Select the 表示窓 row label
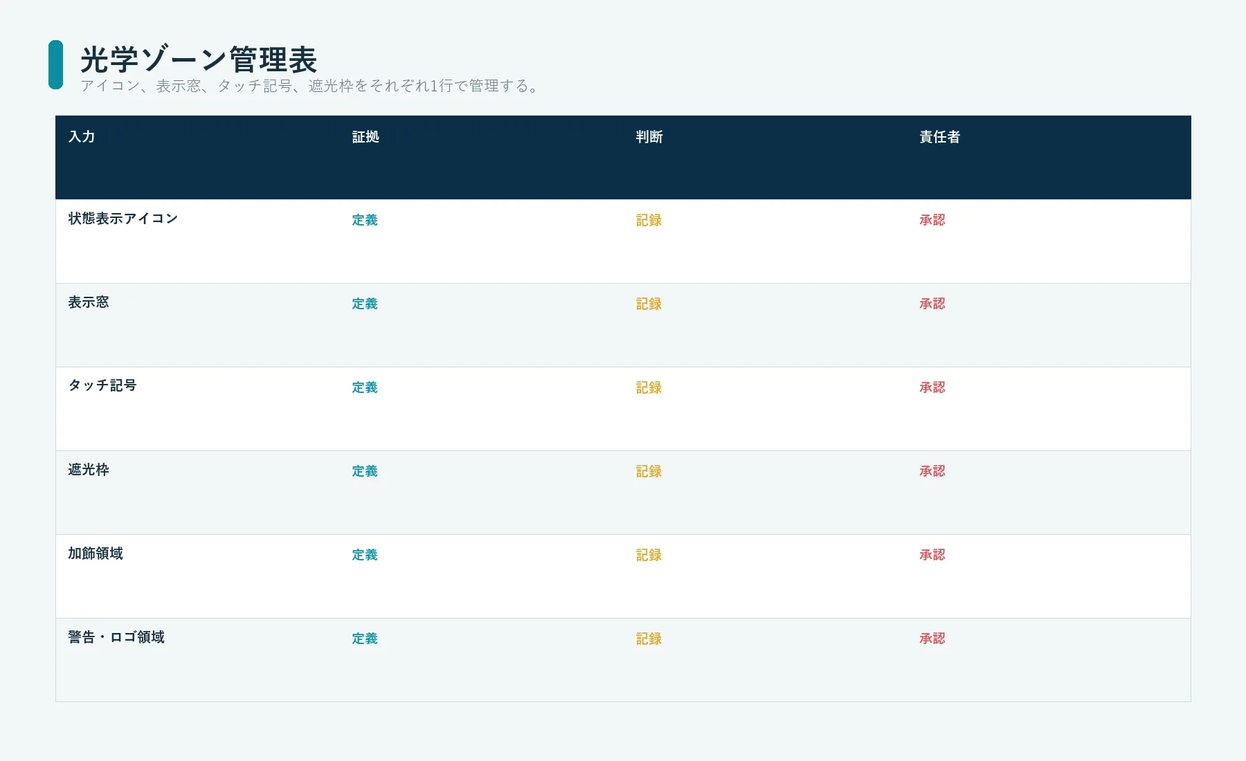The height and width of the screenshot is (761, 1246). pyautogui.click(x=89, y=302)
